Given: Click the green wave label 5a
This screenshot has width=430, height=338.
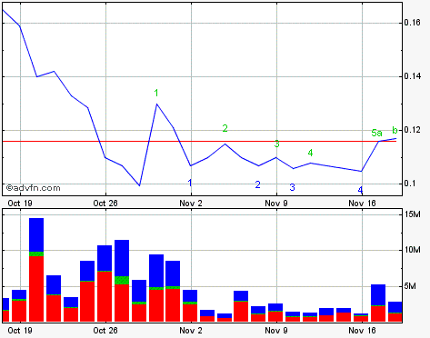Looking at the screenshot, I should [x=376, y=133].
